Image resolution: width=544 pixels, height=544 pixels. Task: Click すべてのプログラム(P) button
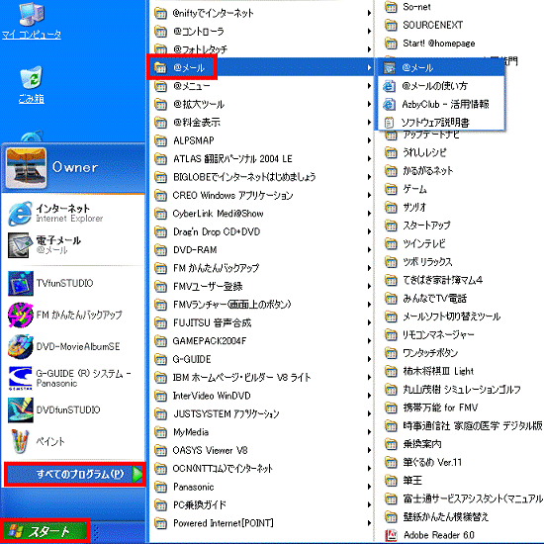coord(75,474)
